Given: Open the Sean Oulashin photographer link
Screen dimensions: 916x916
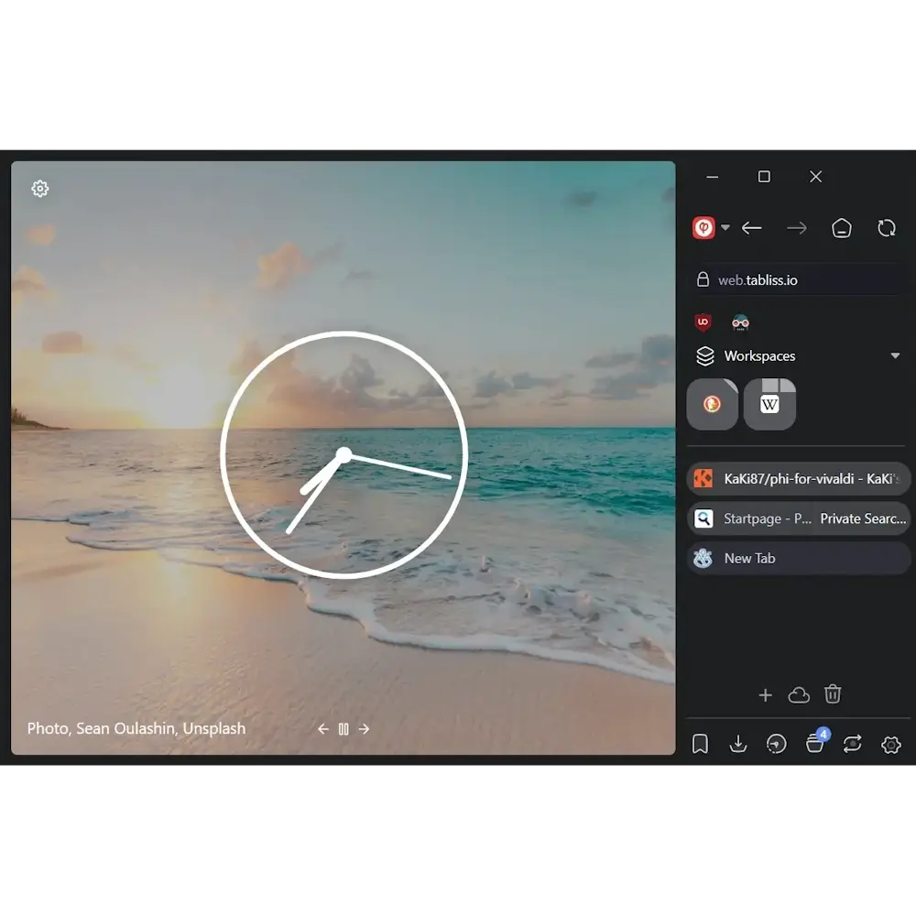Looking at the screenshot, I should pyautogui.click(x=125, y=728).
